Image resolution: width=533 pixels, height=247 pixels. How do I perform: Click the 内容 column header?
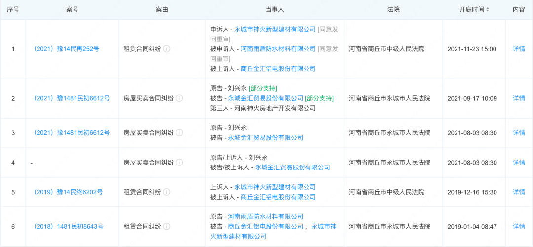[519, 10]
